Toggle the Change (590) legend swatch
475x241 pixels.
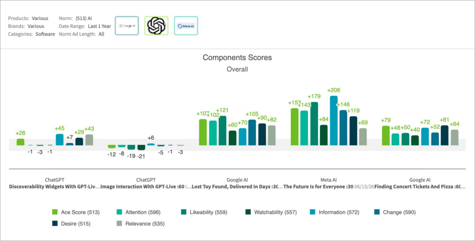click(x=377, y=212)
